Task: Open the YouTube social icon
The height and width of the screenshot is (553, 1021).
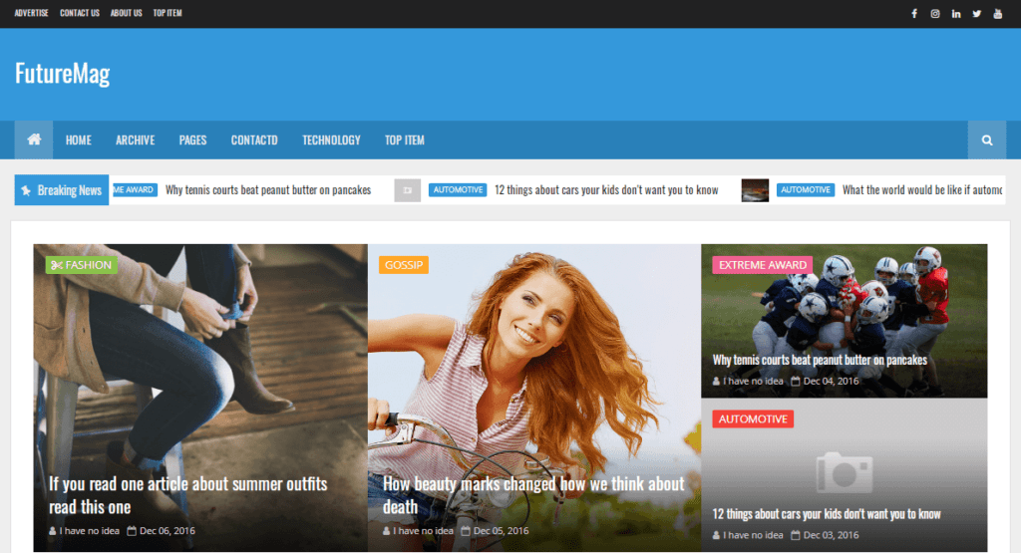Action: click(997, 14)
